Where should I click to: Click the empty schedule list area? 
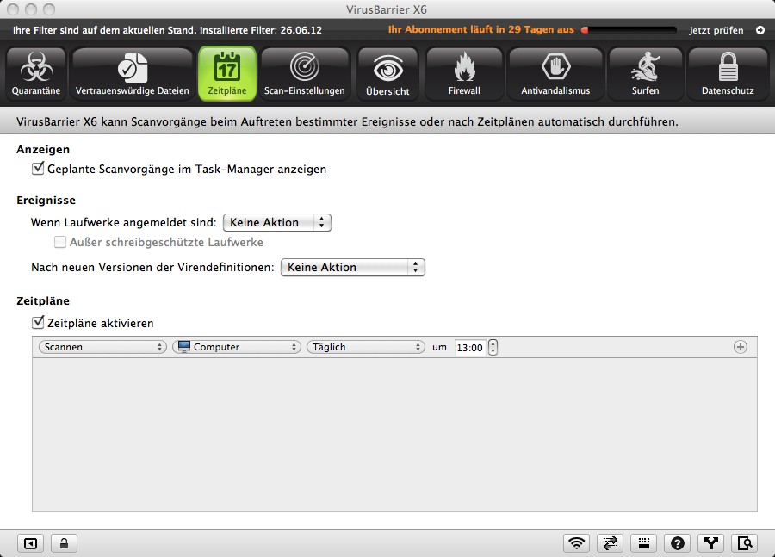(x=394, y=435)
